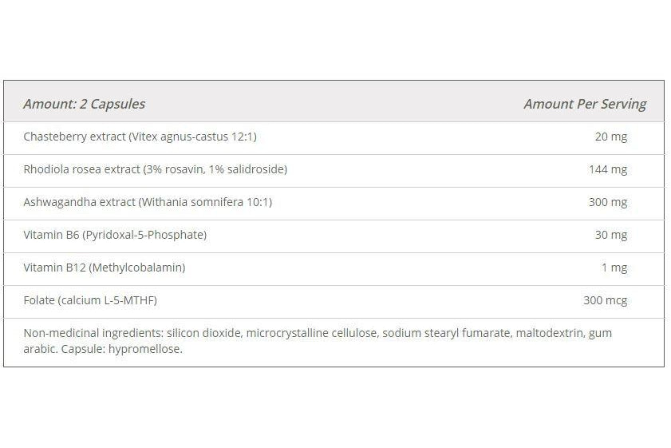Viewport: 671px width, 448px height.
Task: Select the Chasteberry extract ingredient name
Action: coord(74,137)
